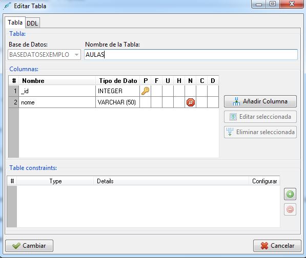Select the Tabla tab

click(x=15, y=22)
